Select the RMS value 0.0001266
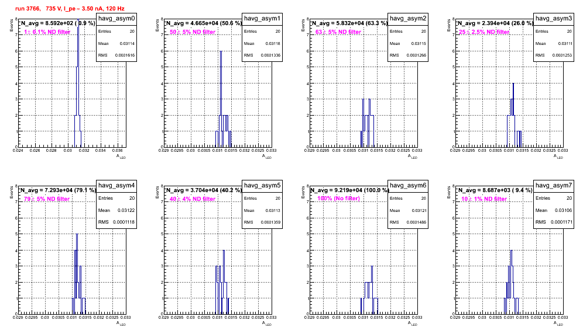The height and width of the screenshot is (334, 583). tap(416, 55)
